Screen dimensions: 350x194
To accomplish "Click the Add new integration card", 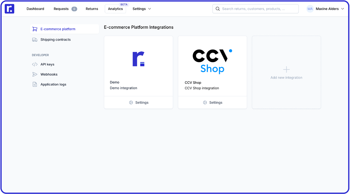I will point(286,72).
